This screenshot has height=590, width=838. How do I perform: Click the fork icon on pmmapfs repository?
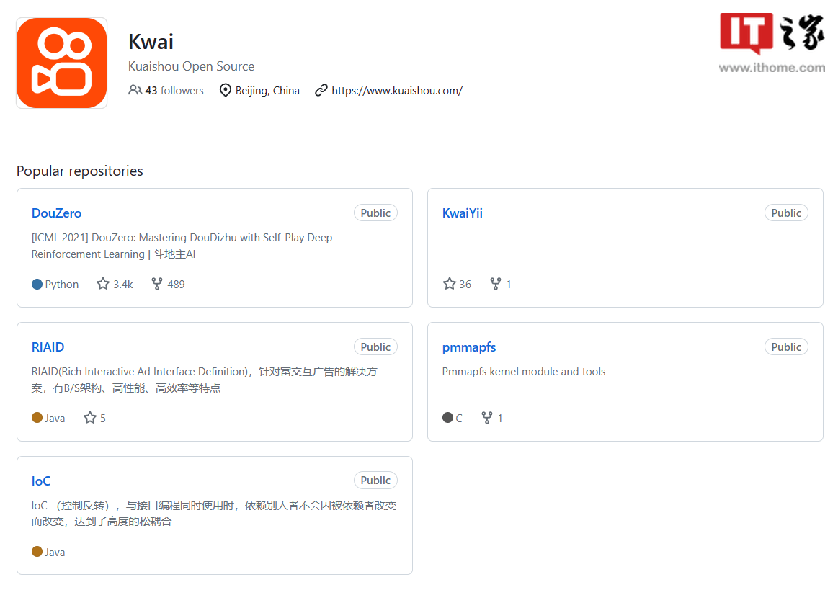click(487, 418)
